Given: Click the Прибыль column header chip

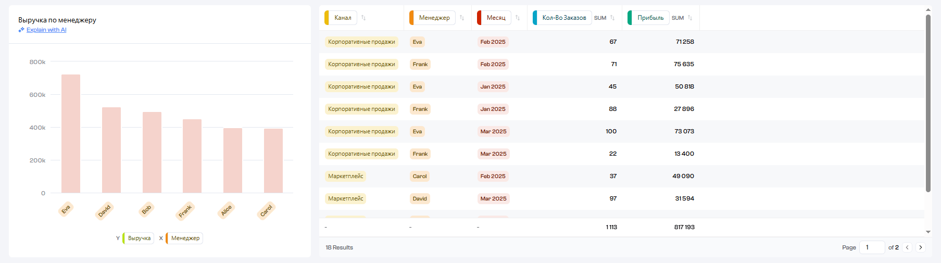Looking at the screenshot, I should (x=648, y=18).
